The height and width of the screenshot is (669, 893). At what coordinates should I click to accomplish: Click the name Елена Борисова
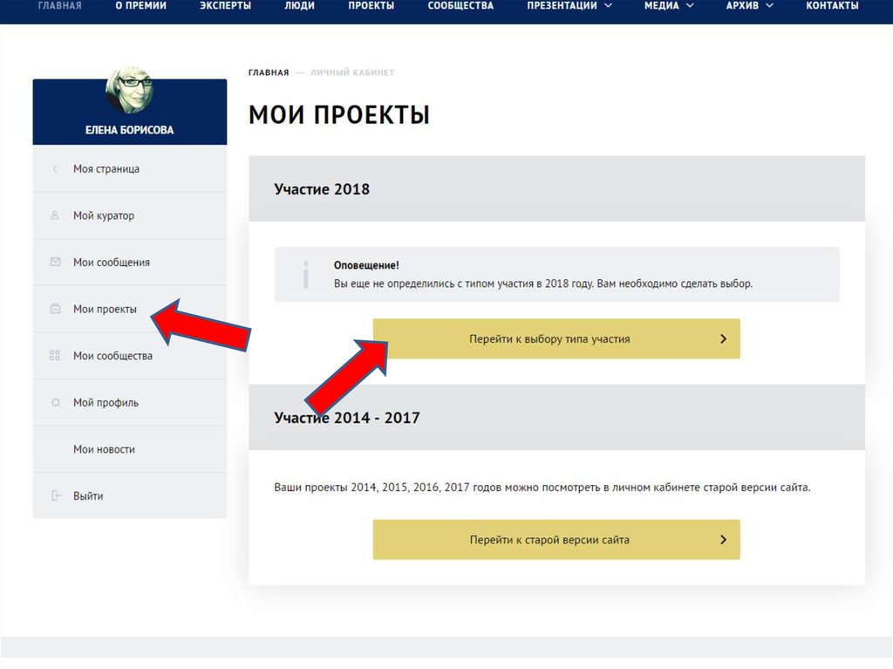click(129, 130)
